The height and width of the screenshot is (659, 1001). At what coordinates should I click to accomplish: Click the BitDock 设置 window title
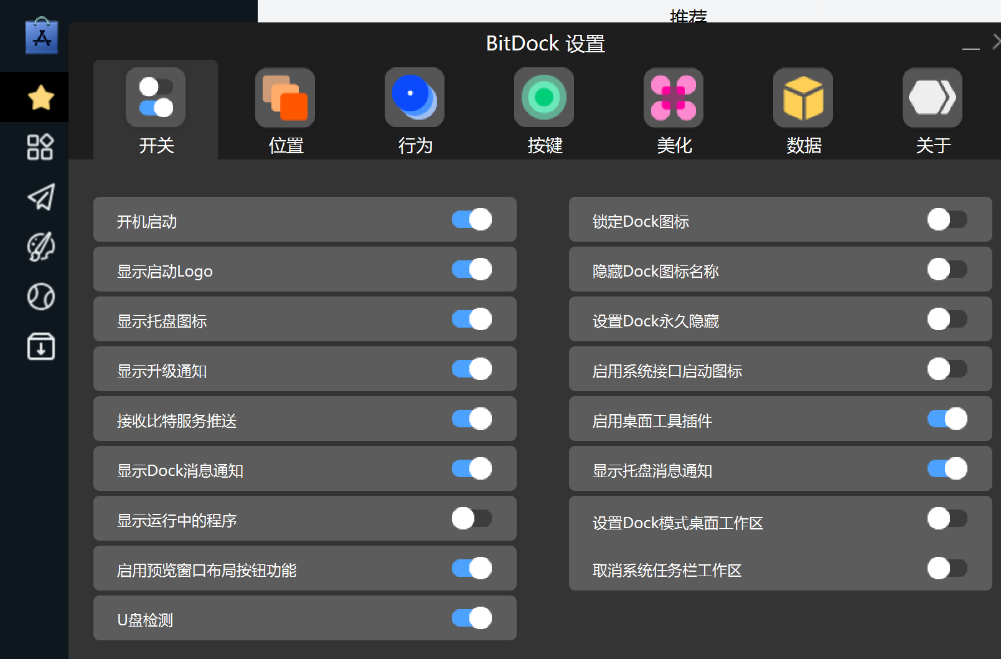pyautogui.click(x=545, y=44)
